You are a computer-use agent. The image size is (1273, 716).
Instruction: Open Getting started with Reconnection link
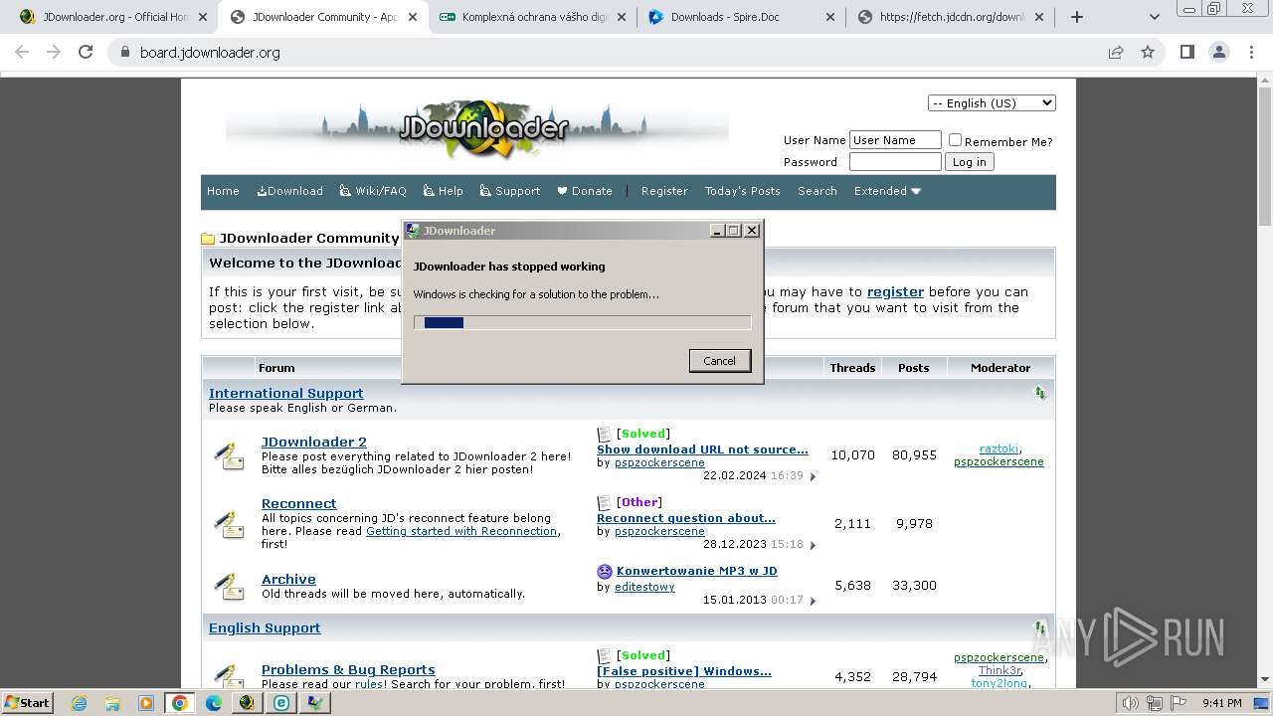click(461, 531)
